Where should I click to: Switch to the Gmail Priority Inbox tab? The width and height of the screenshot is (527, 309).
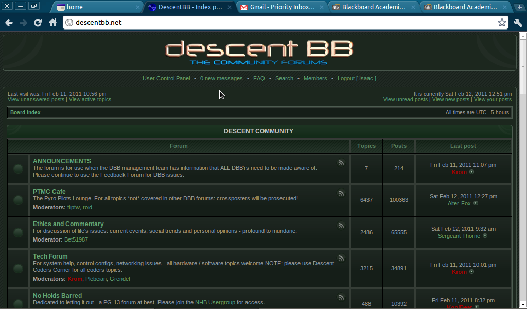pos(283,7)
